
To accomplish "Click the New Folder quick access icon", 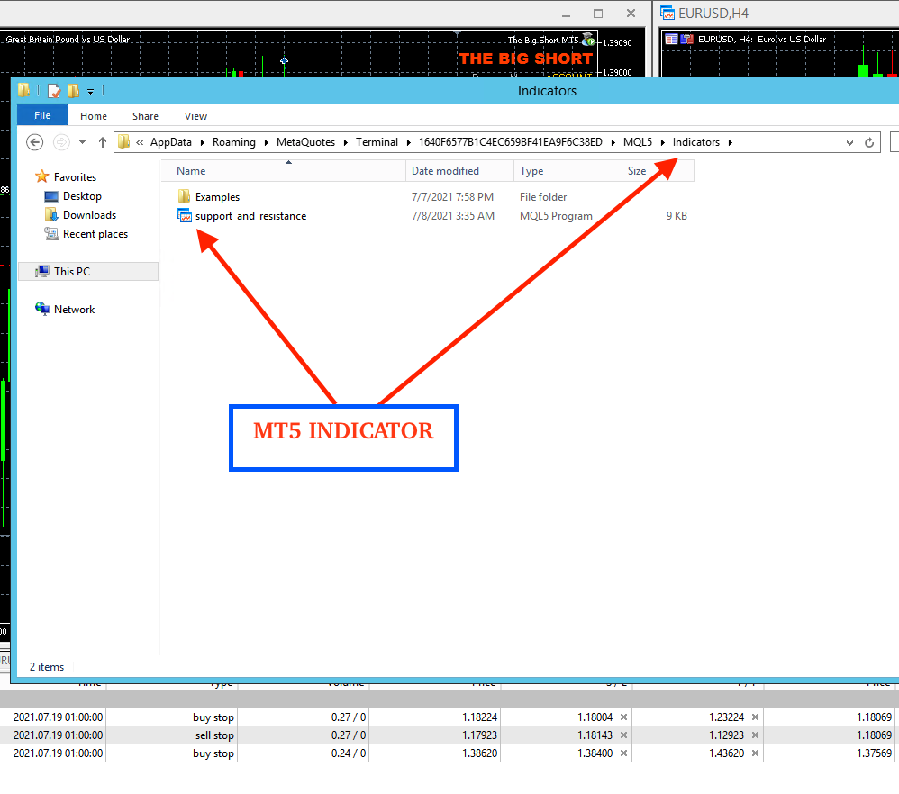I will click(x=73, y=91).
